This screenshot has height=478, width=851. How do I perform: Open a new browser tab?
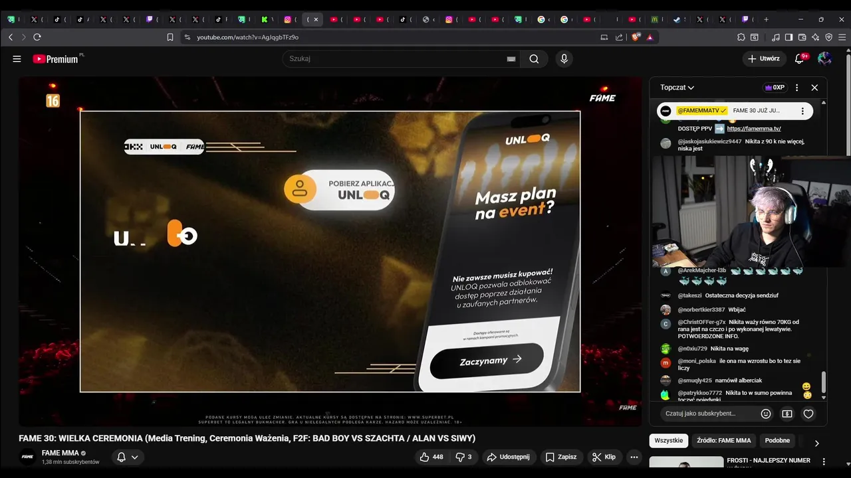(766, 19)
